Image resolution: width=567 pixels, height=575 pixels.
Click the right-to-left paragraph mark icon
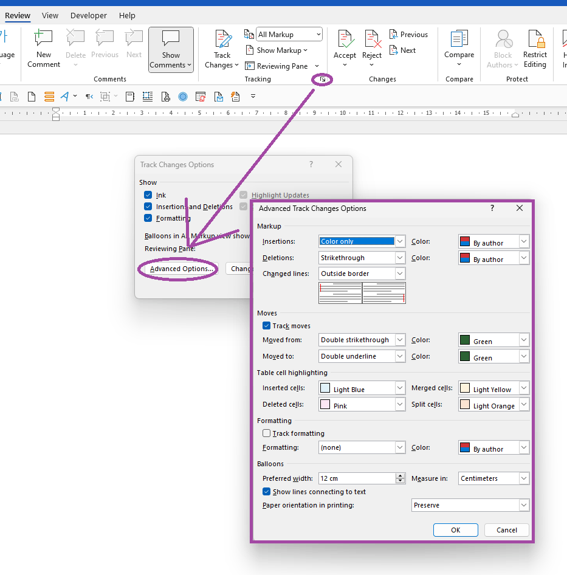click(89, 97)
